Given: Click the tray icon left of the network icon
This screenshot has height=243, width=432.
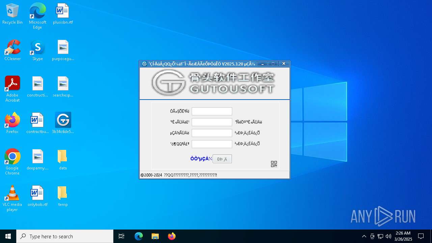Looking at the screenshot, I should [x=372, y=236].
